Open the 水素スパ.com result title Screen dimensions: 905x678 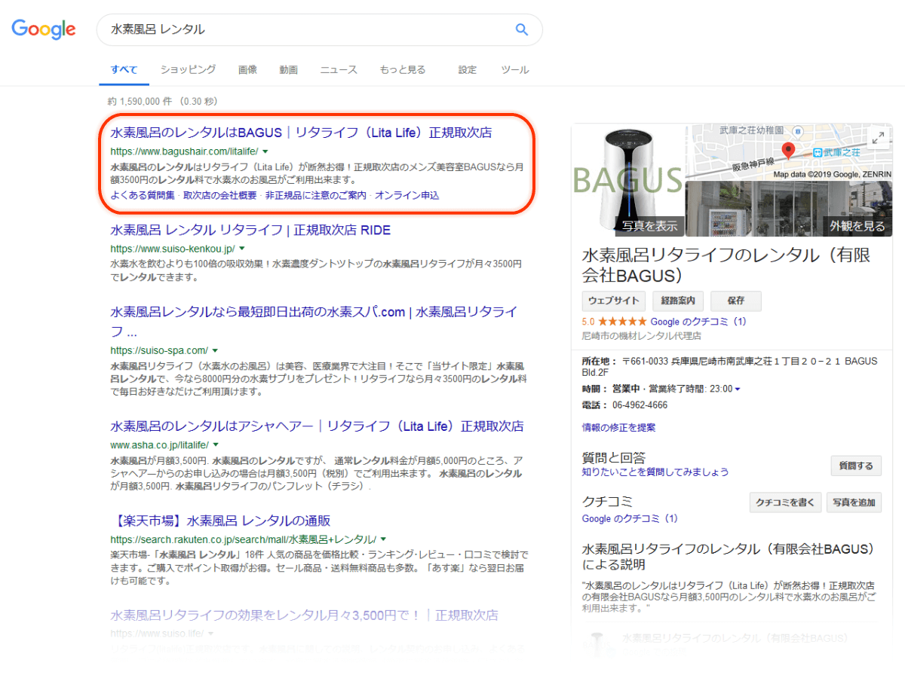point(314,321)
